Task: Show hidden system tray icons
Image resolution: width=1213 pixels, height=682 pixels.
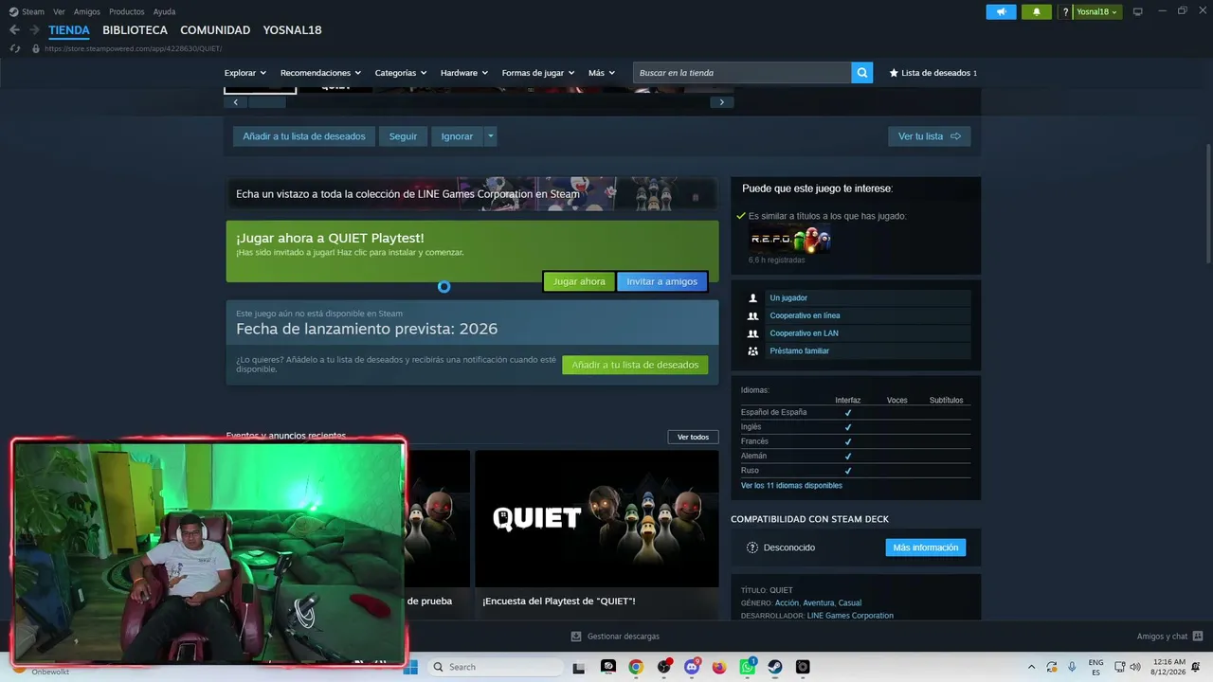Action: [1031, 667]
